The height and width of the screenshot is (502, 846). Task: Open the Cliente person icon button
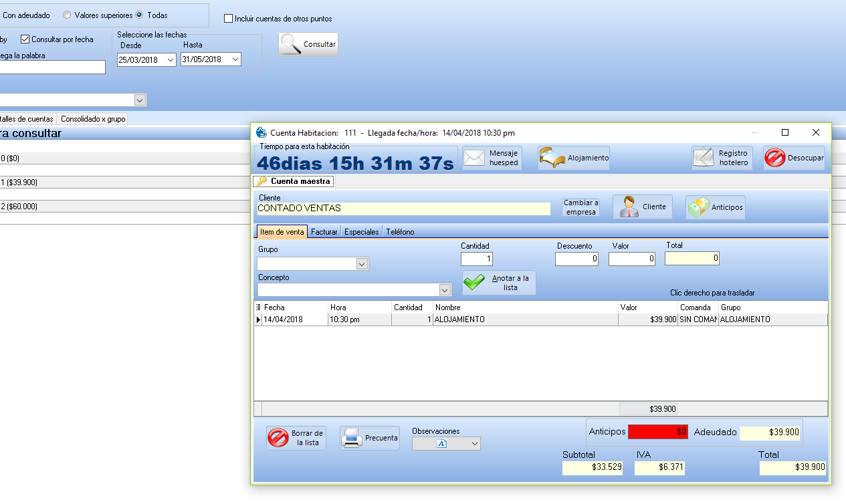point(629,207)
